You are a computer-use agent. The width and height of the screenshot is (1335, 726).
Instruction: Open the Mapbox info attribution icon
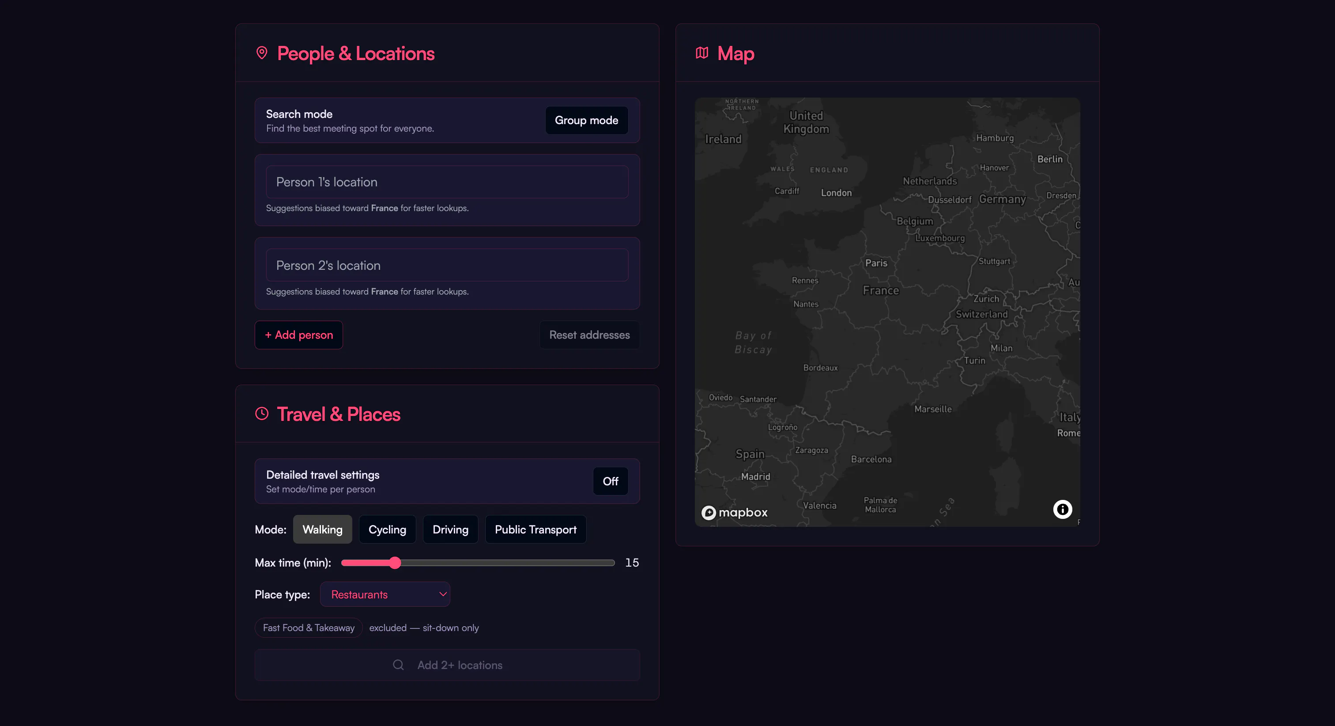coord(1062,509)
